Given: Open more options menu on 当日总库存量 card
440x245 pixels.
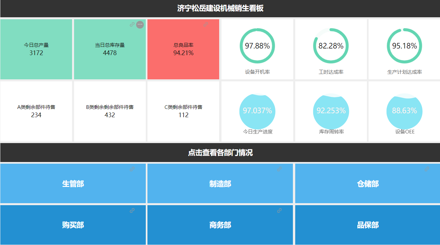Looking at the screenshot, I should (x=140, y=25).
